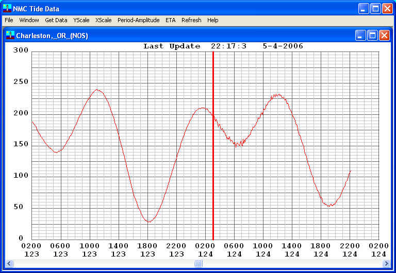Open the Help menu
The image size is (396, 273).
point(212,20)
